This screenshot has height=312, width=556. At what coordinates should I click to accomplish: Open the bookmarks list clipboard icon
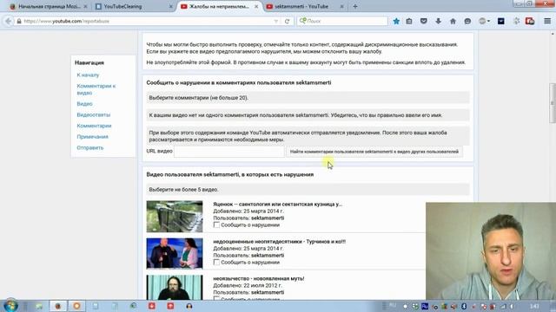(x=409, y=21)
